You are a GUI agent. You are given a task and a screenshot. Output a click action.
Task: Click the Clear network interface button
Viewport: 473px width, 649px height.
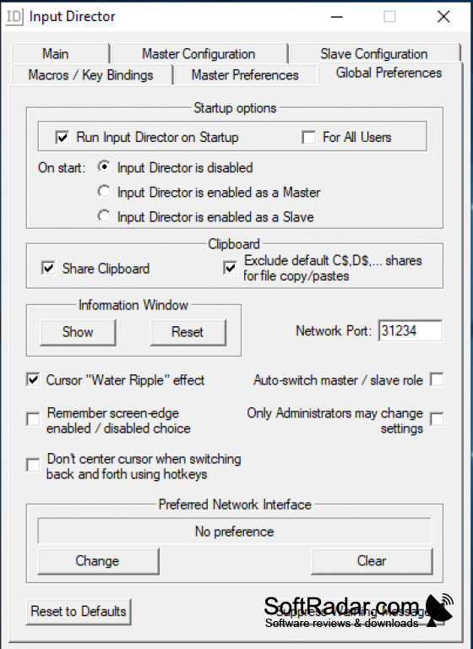[x=372, y=561]
